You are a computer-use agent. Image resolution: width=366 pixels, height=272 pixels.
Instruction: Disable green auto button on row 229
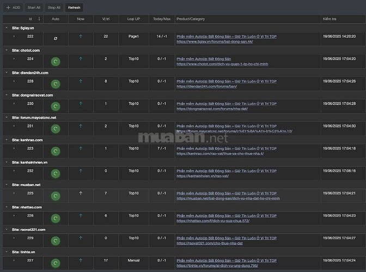coord(55,241)
